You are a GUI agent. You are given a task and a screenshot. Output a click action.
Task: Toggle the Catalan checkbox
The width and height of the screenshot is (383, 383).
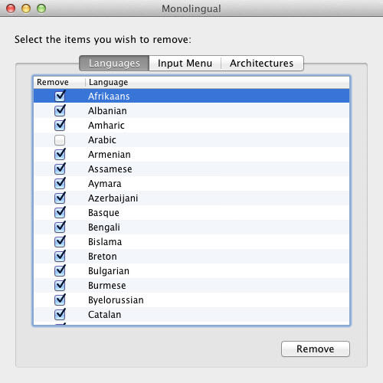click(x=60, y=315)
